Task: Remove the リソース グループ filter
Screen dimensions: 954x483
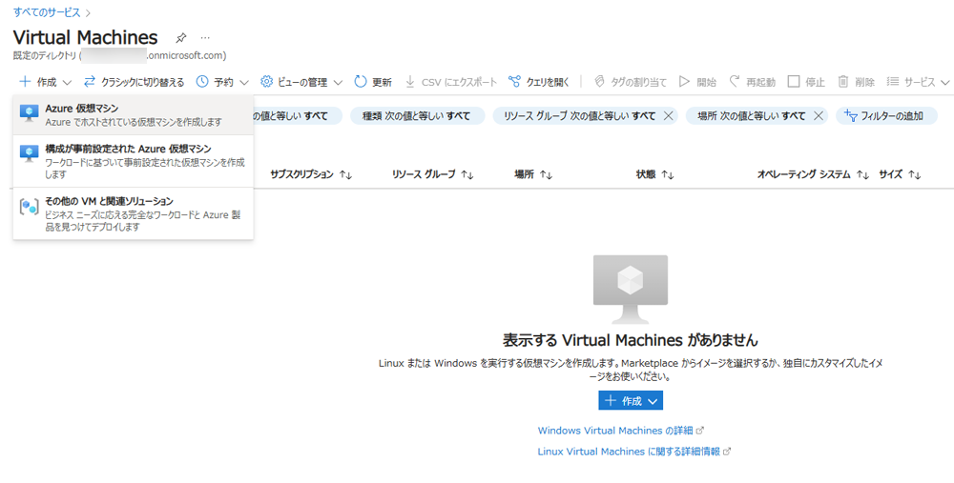Action: (668, 116)
